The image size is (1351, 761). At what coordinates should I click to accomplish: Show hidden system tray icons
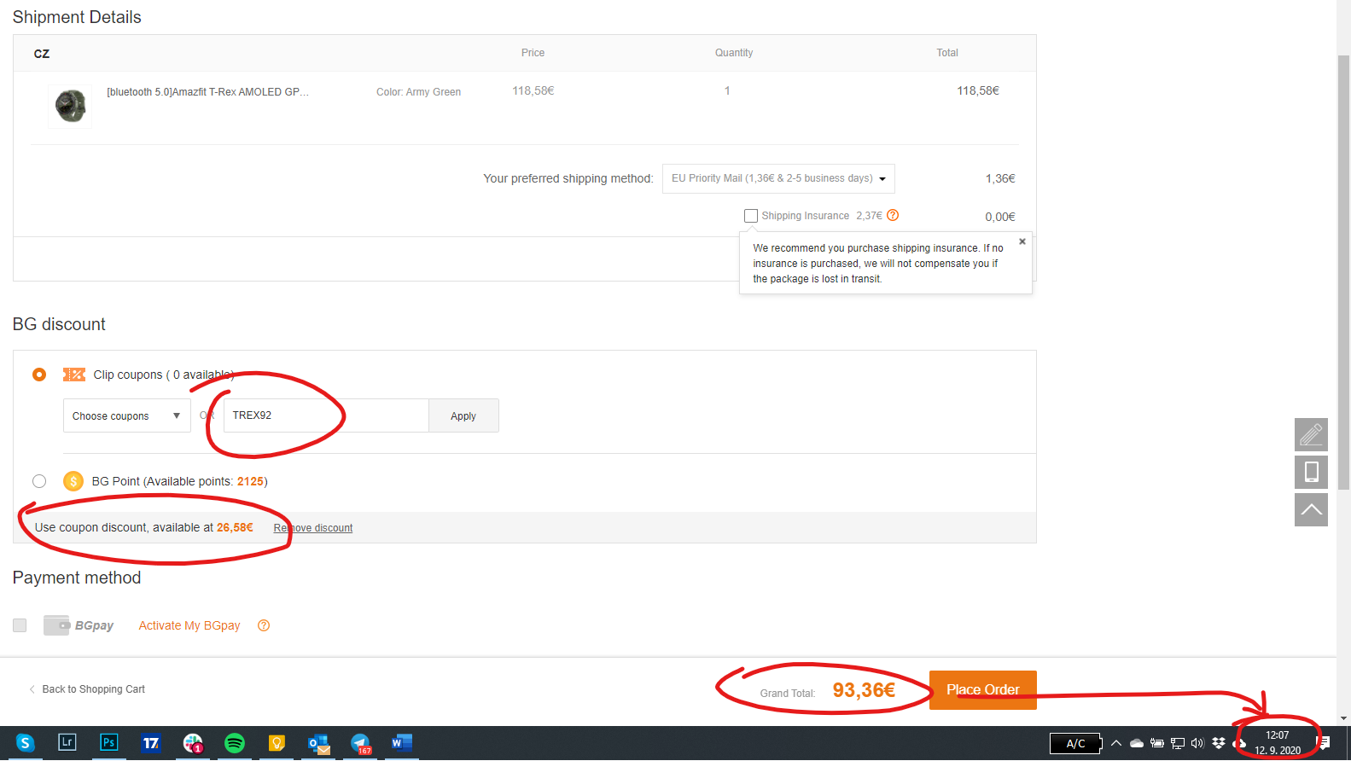click(x=1116, y=743)
